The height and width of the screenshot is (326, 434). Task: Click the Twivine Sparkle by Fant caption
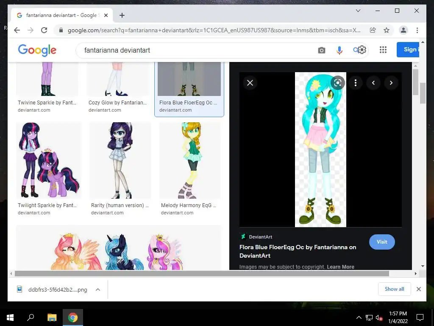(47, 103)
